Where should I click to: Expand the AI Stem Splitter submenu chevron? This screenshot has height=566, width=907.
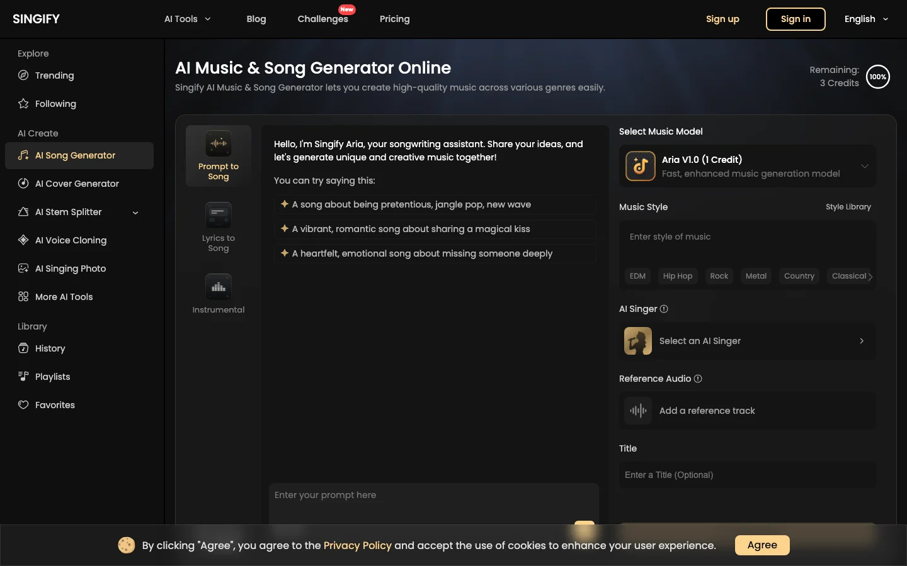click(x=135, y=213)
